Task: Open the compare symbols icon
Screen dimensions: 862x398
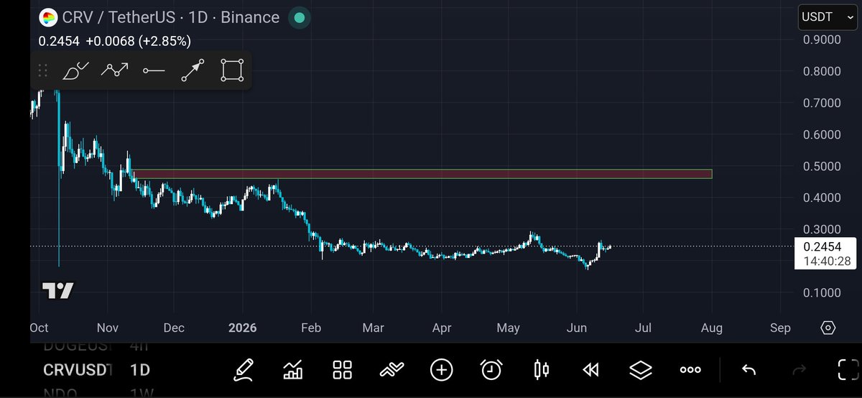Action: (392, 370)
